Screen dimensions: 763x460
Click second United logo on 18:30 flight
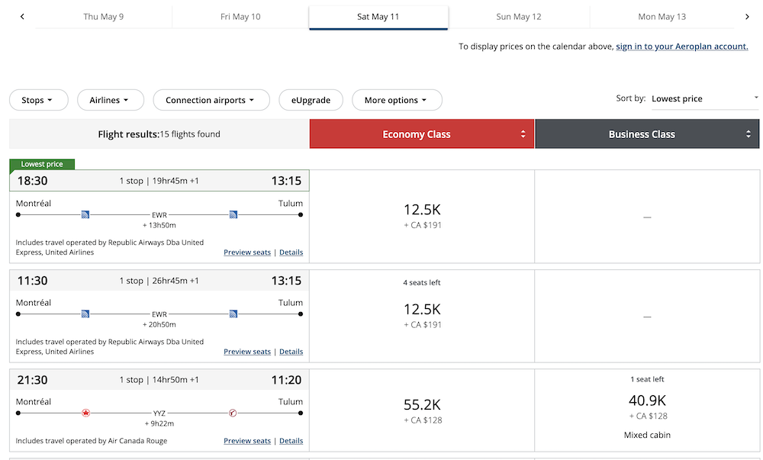(x=233, y=215)
